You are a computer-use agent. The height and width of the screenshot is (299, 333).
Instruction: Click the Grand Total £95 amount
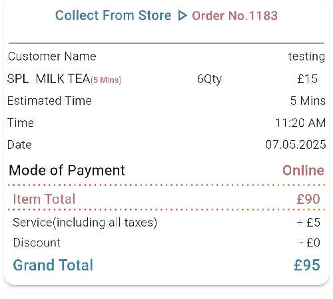tap(307, 264)
